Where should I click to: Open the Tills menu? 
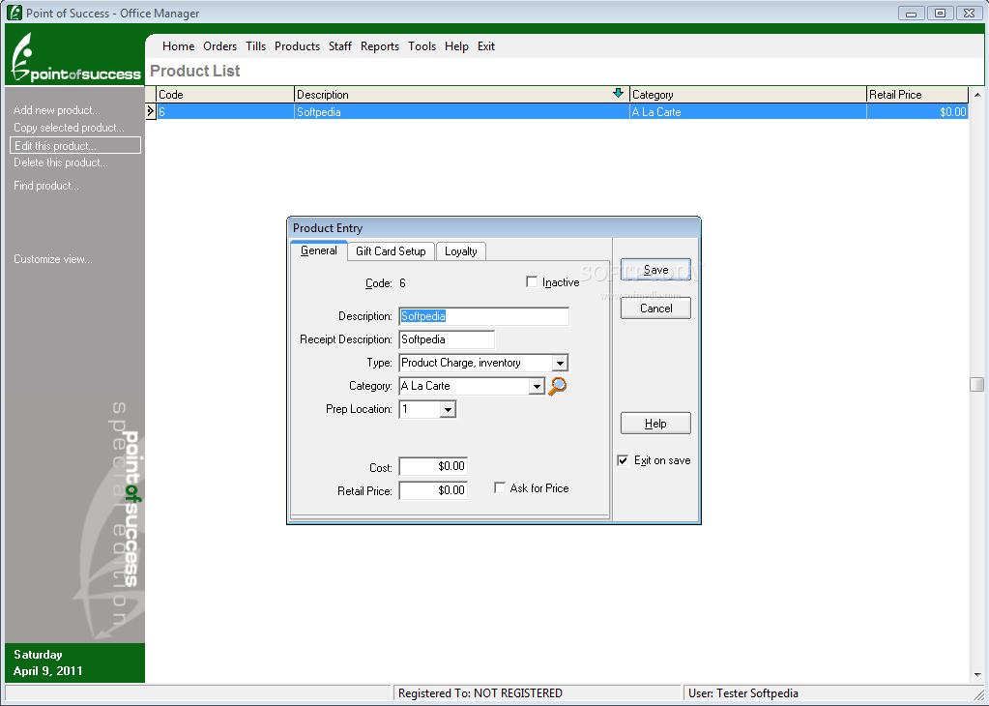[x=255, y=46]
